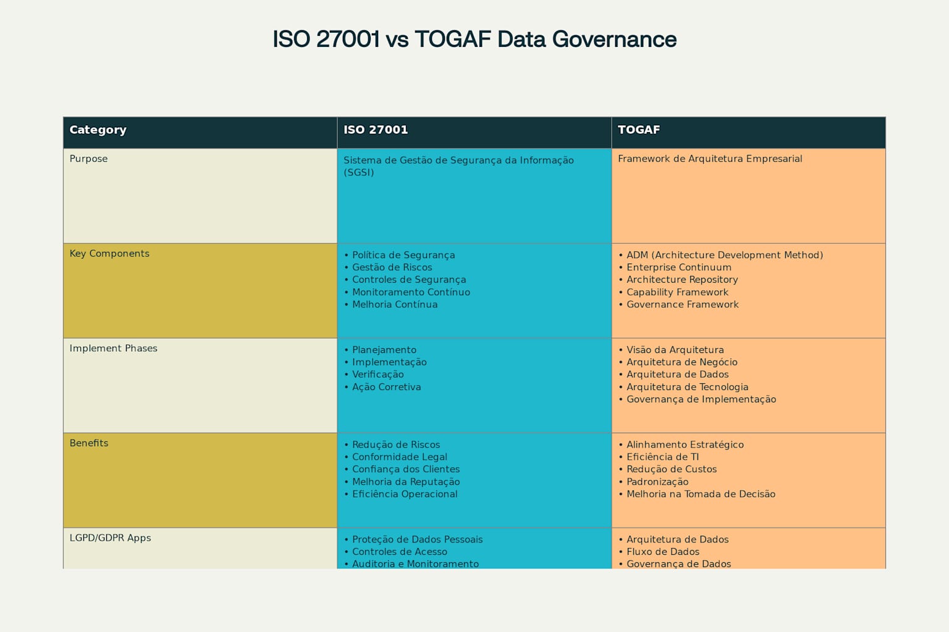
Task: Click the Key Components row label
Action: click(109, 254)
